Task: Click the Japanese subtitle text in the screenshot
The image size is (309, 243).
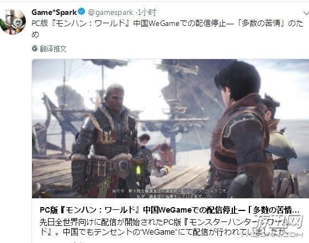Action: point(169,193)
